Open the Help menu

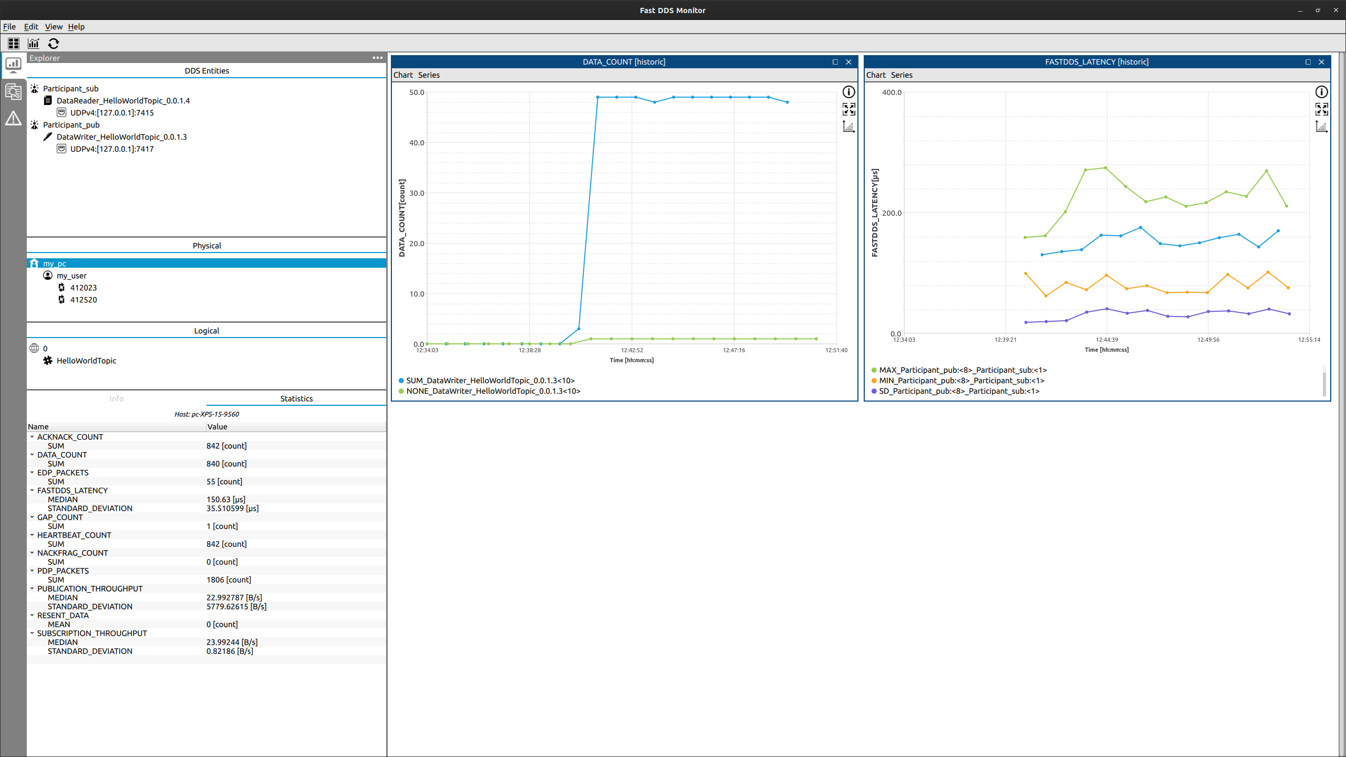click(76, 27)
